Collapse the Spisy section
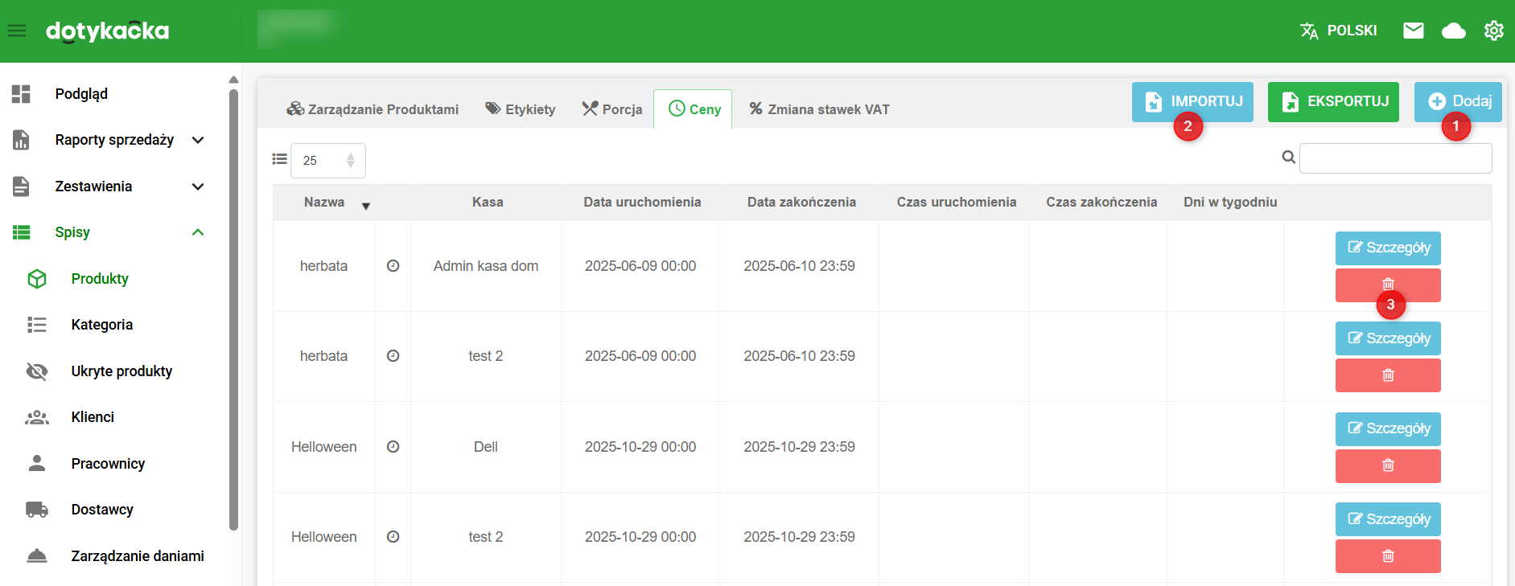 click(x=197, y=232)
